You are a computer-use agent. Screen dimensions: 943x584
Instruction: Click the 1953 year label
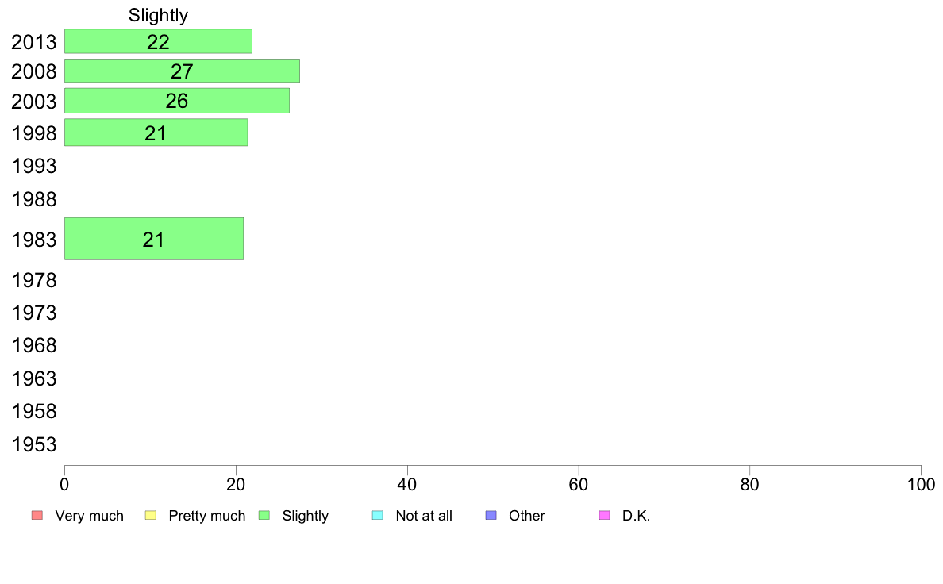pyautogui.click(x=34, y=444)
